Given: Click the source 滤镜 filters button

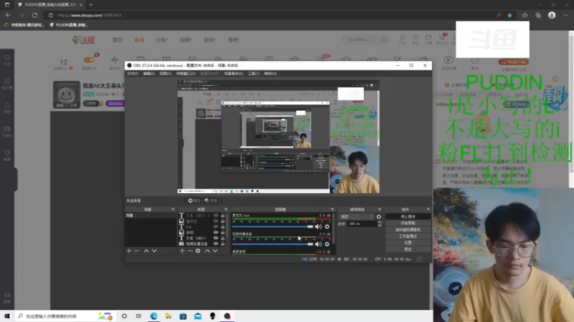Looking at the screenshot, I should tap(211, 200).
